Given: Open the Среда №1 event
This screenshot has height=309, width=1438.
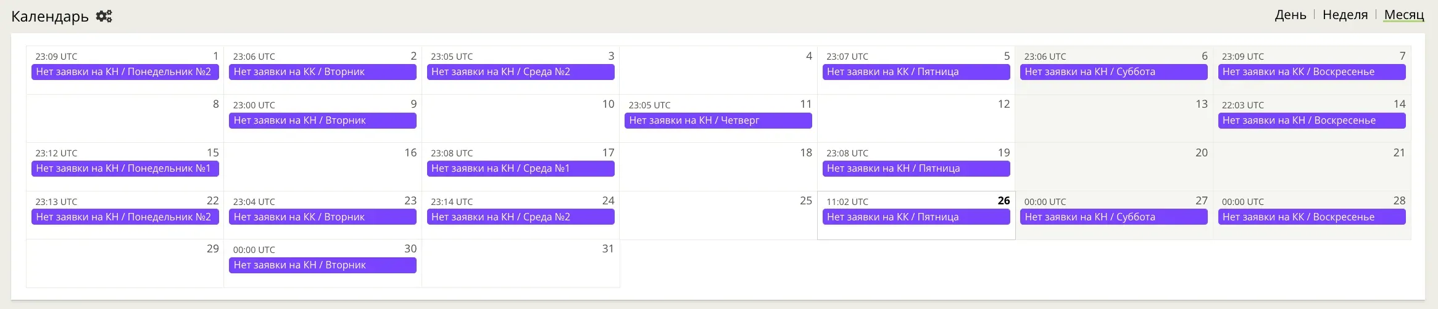Looking at the screenshot, I should click(520, 169).
